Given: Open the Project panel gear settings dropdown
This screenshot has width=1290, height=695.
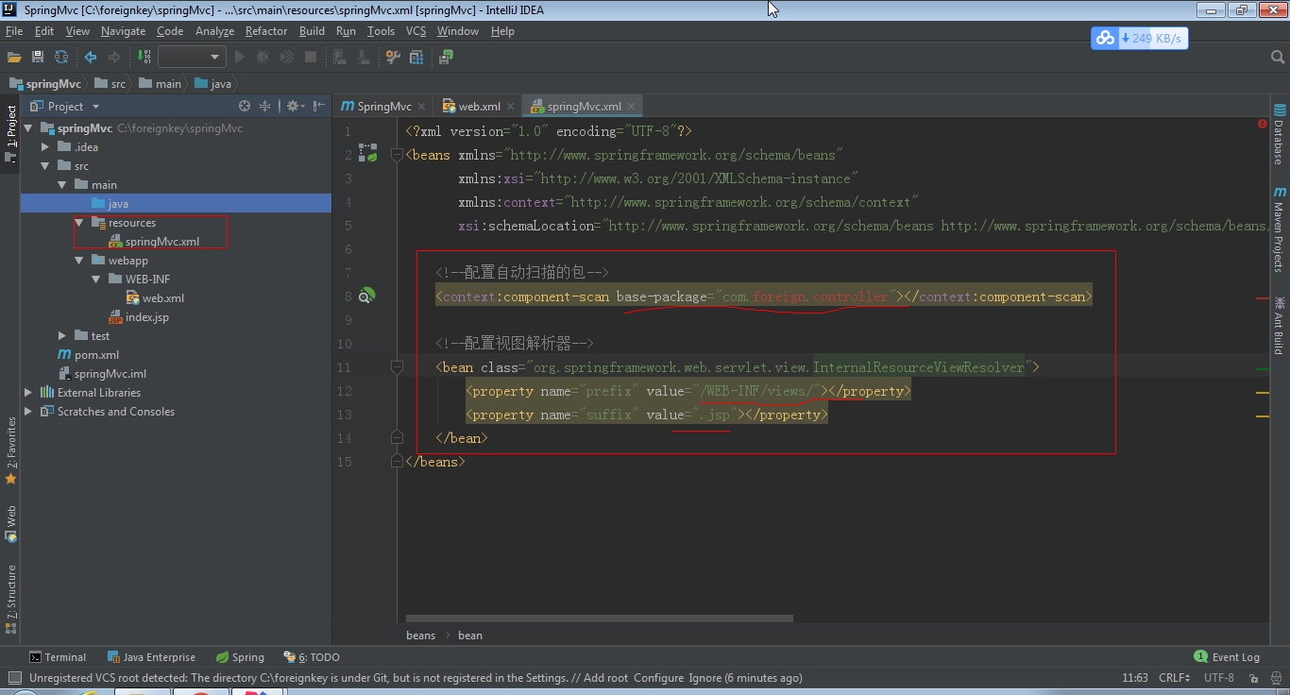Looking at the screenshot, I should point(296,107).
